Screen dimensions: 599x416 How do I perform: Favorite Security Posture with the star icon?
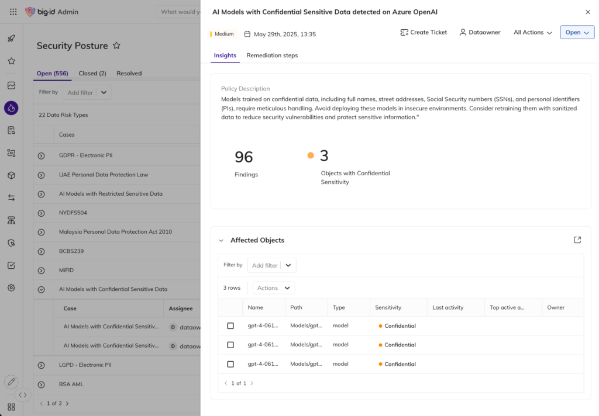tap(116, 46)
